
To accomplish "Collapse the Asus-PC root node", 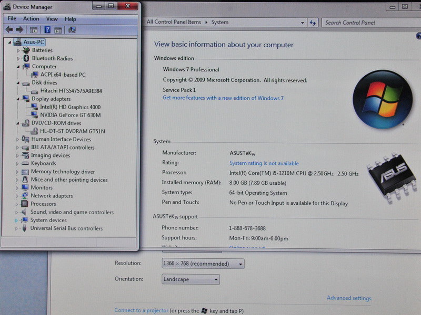I will 9,42.
